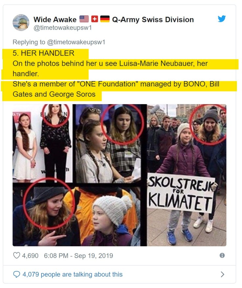The image size is (242, 288).
Task: Click the Twitter bird logo
Action: point(222,19)
